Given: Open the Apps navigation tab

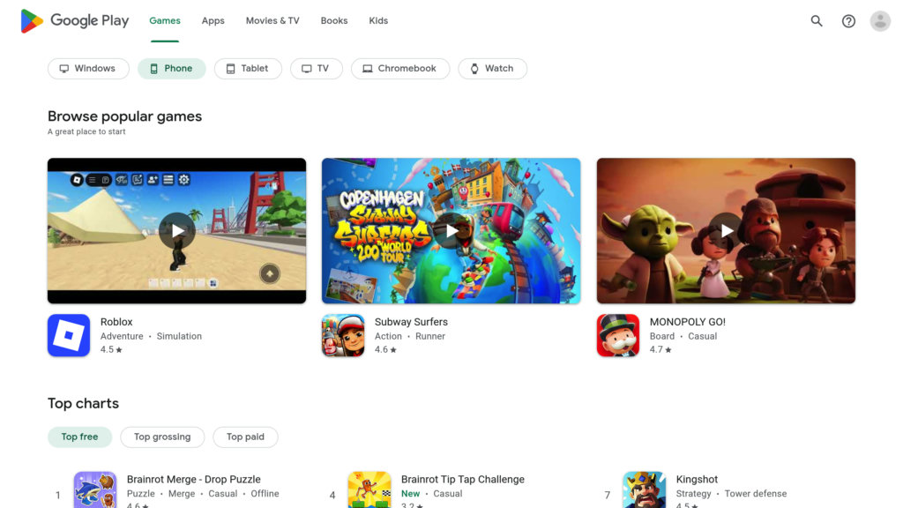Looking at the screenshot, I should point(213,21).
